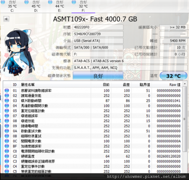Click the power on count field 10 次
This screenshot has height=180, width=189.
pyautogui.click(x=173, y=47)
